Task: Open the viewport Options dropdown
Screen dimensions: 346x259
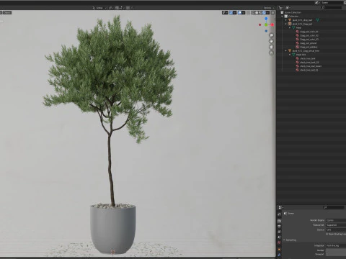Action: click(269, 8)
